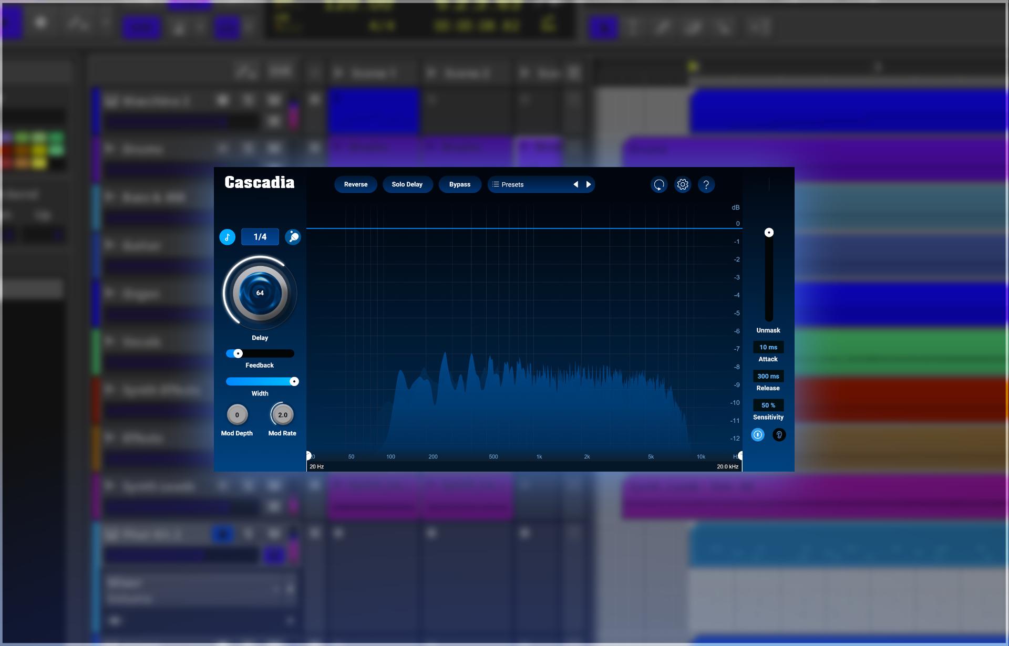
Task: Click the Attack 10 ms value field
Action: coord(768,347)
